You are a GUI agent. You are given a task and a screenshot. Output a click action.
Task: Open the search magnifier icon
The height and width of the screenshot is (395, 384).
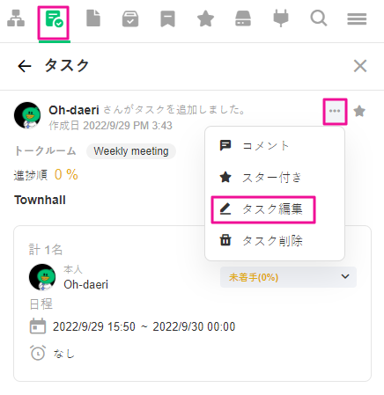[x=319, y=18]
